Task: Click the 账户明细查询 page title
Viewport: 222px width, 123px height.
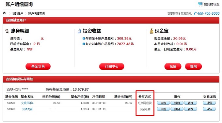Action: (x=19, y=4)
